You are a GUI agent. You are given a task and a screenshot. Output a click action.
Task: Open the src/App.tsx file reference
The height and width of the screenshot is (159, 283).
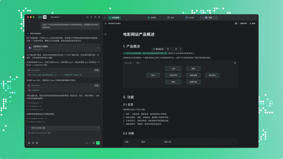pyautogui.click(x=34, y=106)
